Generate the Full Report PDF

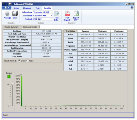[x=67, y=13]
